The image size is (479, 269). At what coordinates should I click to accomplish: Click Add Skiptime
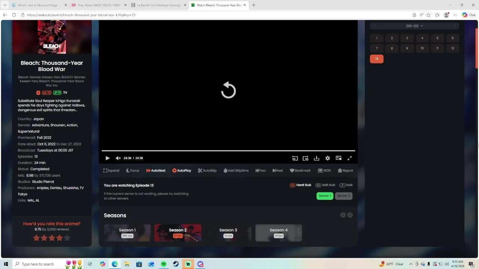(236, 170)
